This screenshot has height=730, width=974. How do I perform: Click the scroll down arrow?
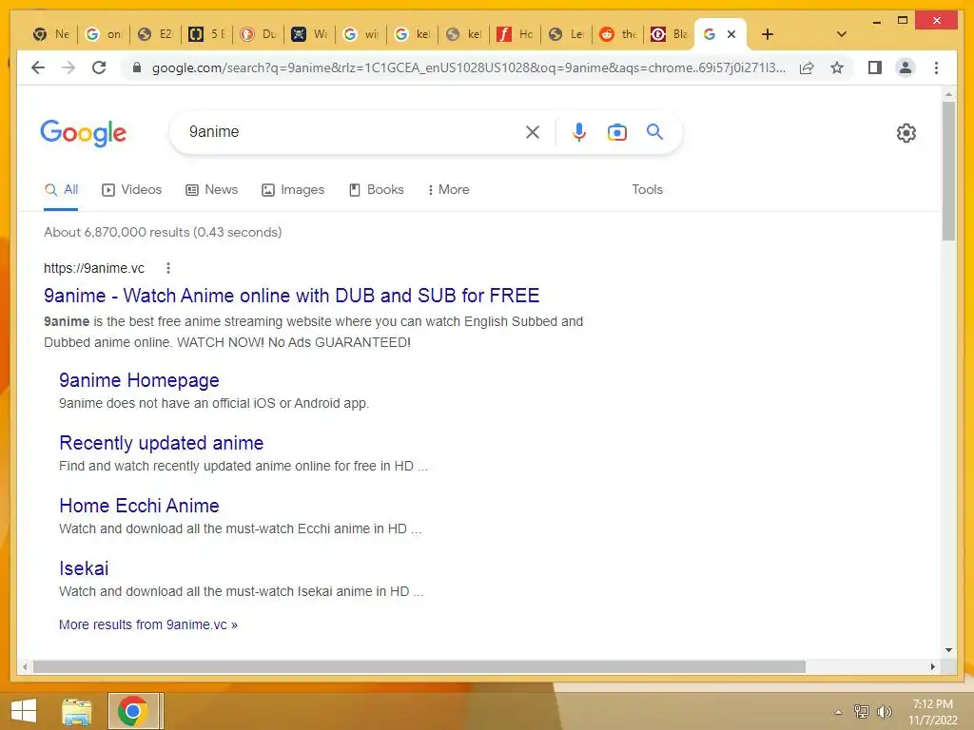click(x=948, y=650)
